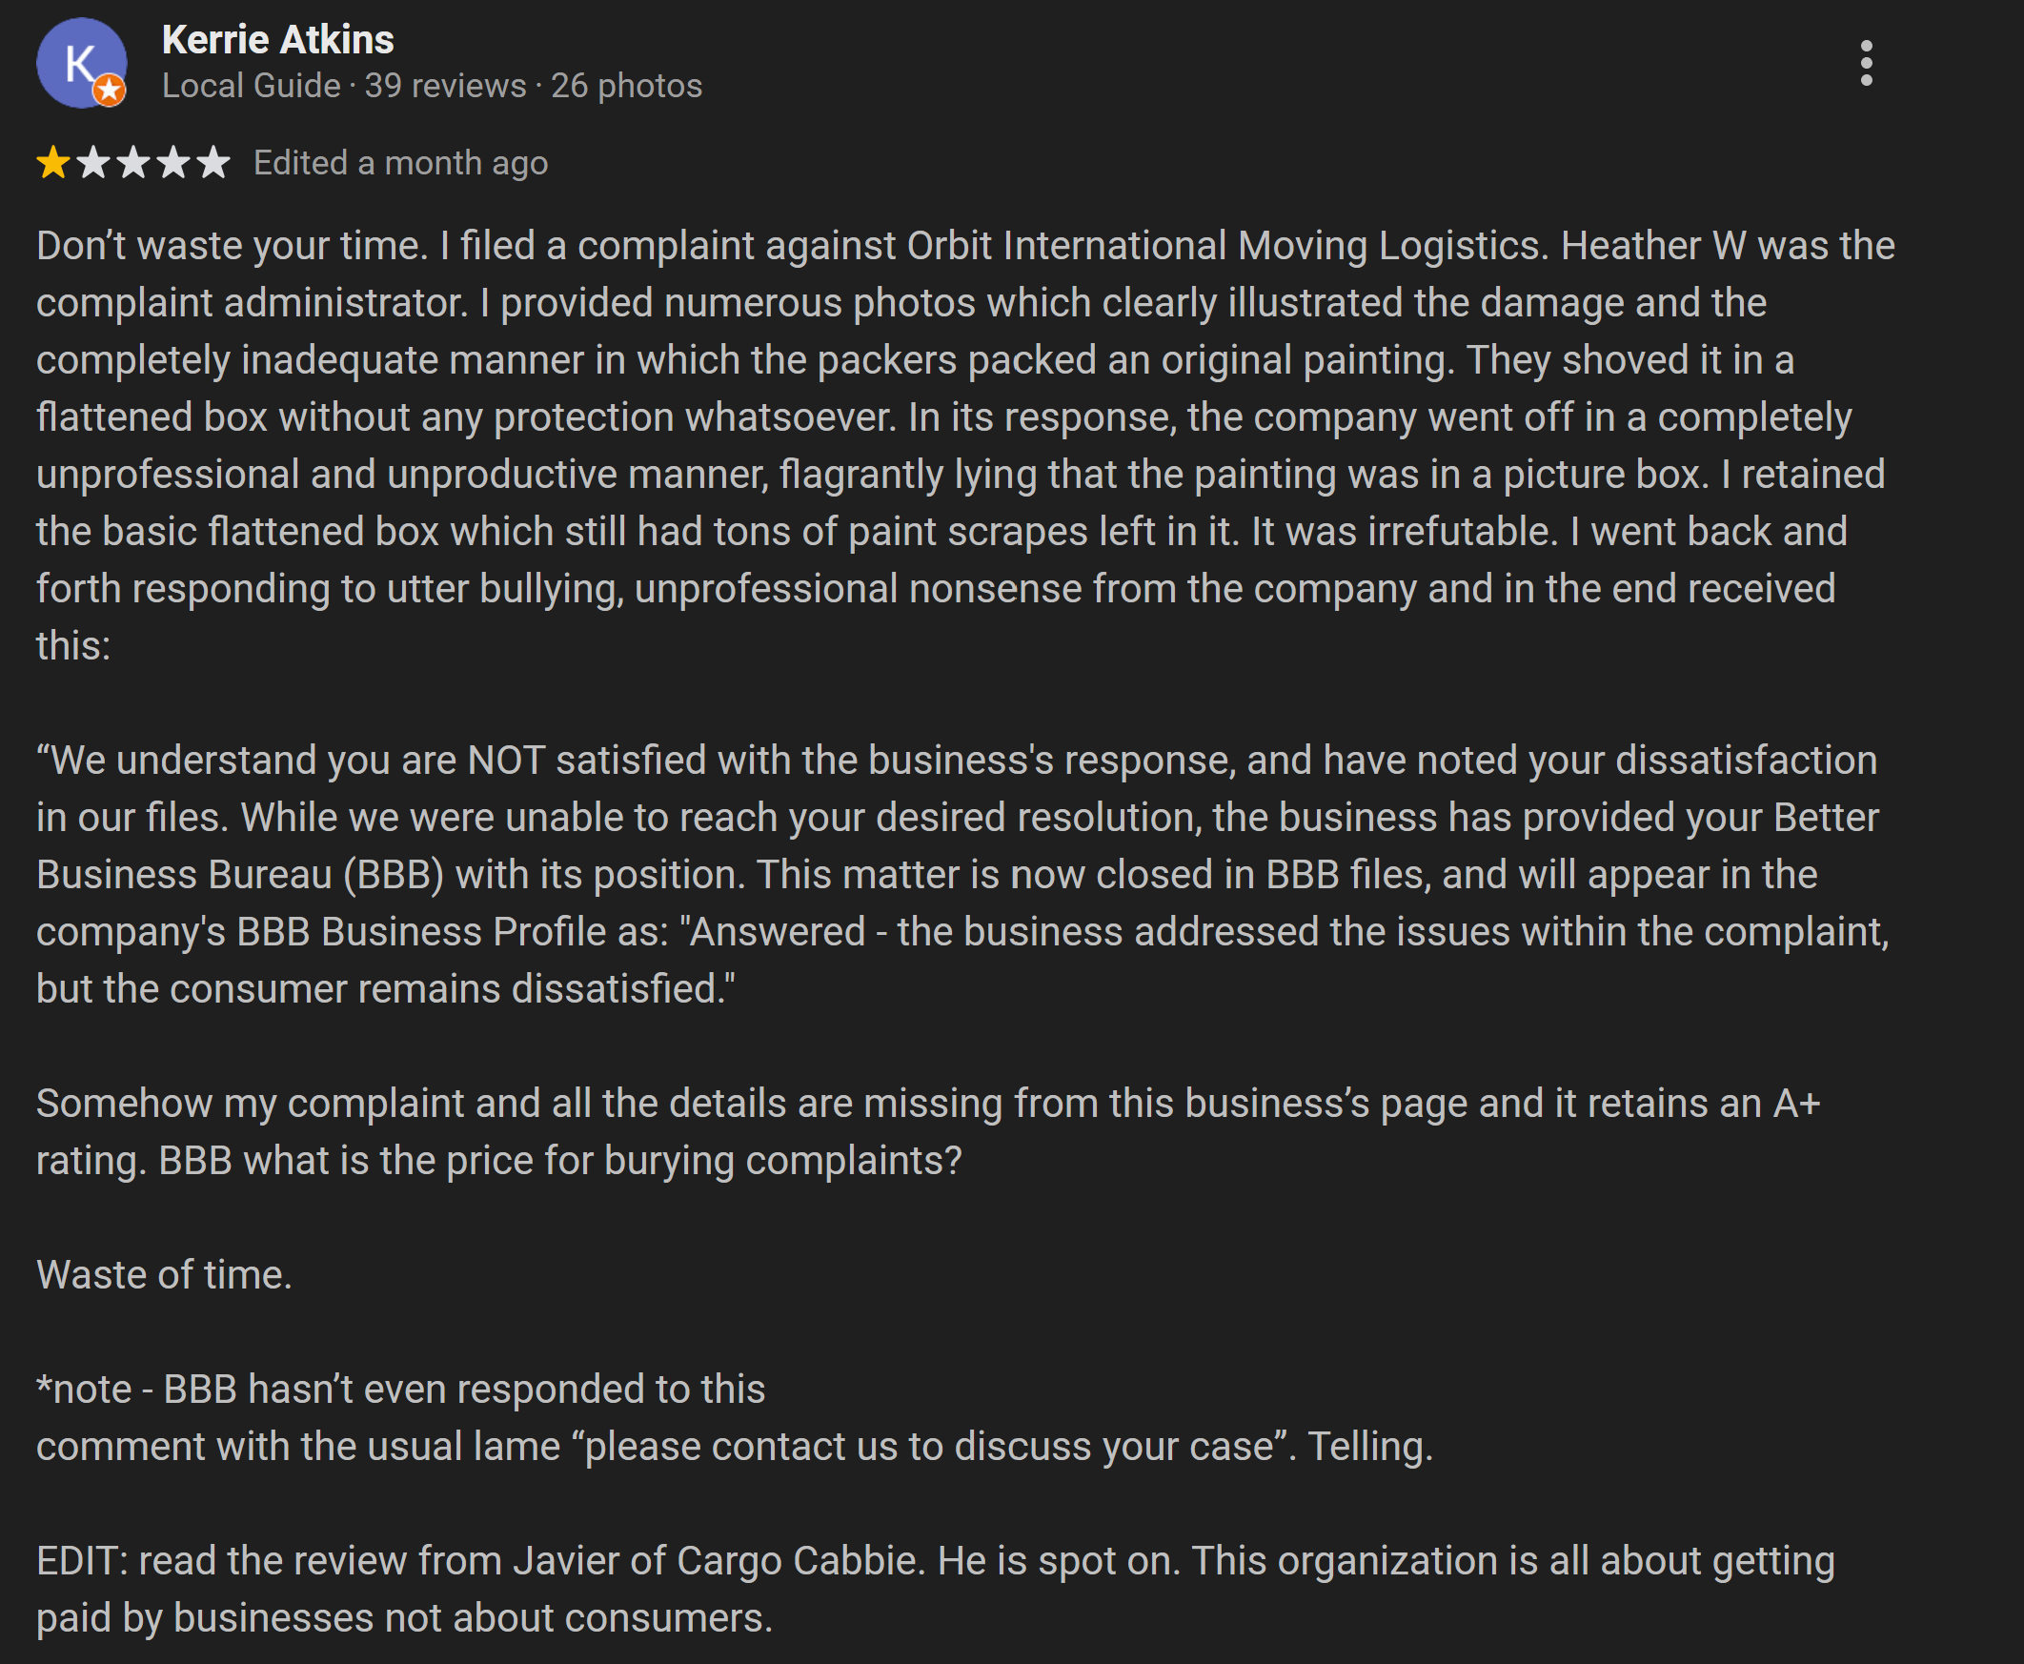This screenshot has height=1664, width=2024.
Task: Click the 39 reviews count text
Action: (x=445, y=87)
